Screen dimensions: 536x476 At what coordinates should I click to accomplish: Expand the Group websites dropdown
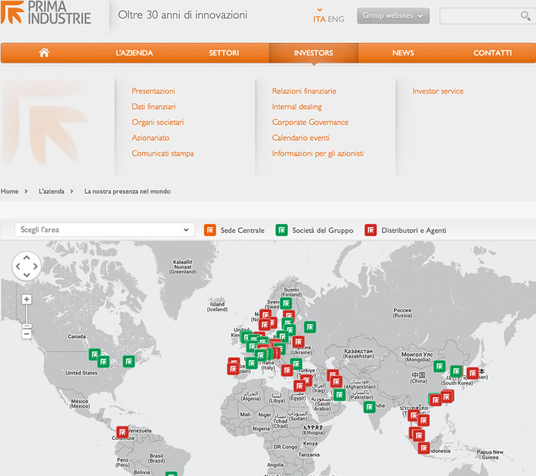click(x=393, y=15)
